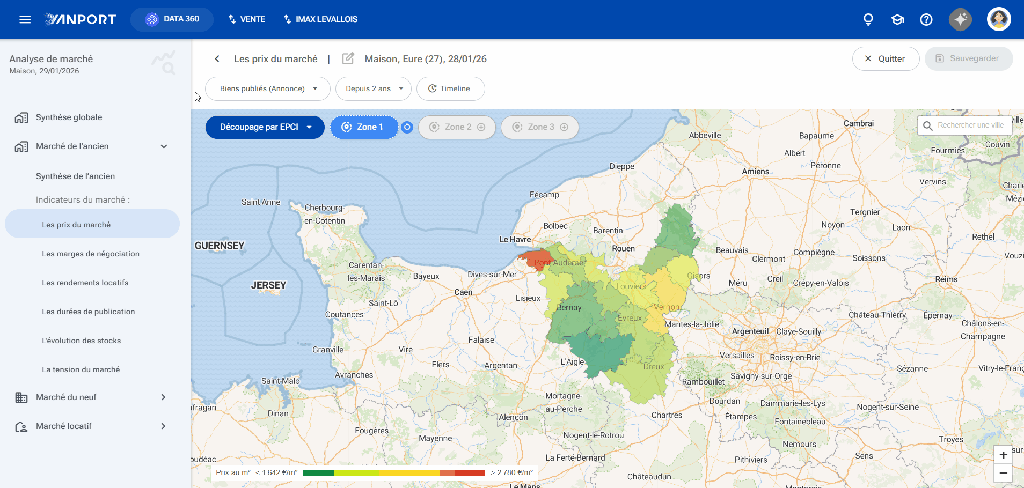Open the help question mark icon
Image resolution: width=1024 pixels, height=488 pixels.
coord(926,20)
